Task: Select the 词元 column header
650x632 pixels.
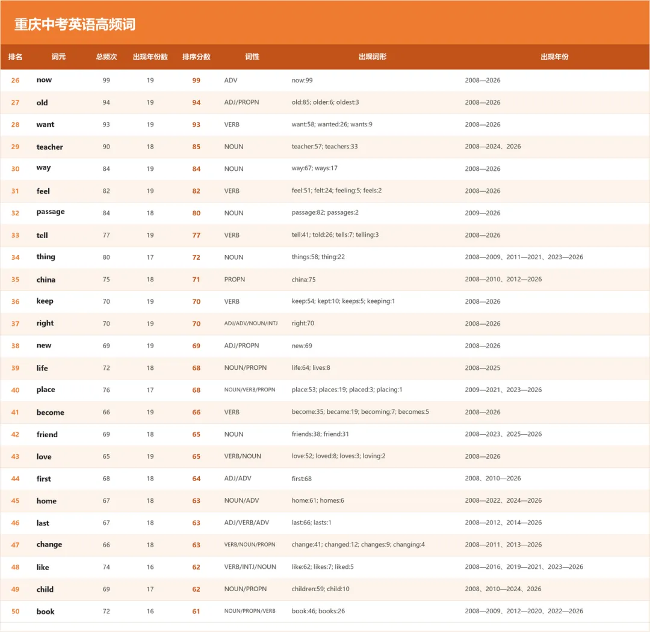Action: 58,57
